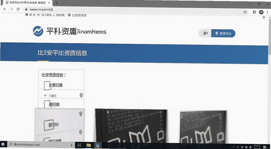Open the right dark certificate thumbnail
The image size is (271, 149).
(x=203, y=127)
